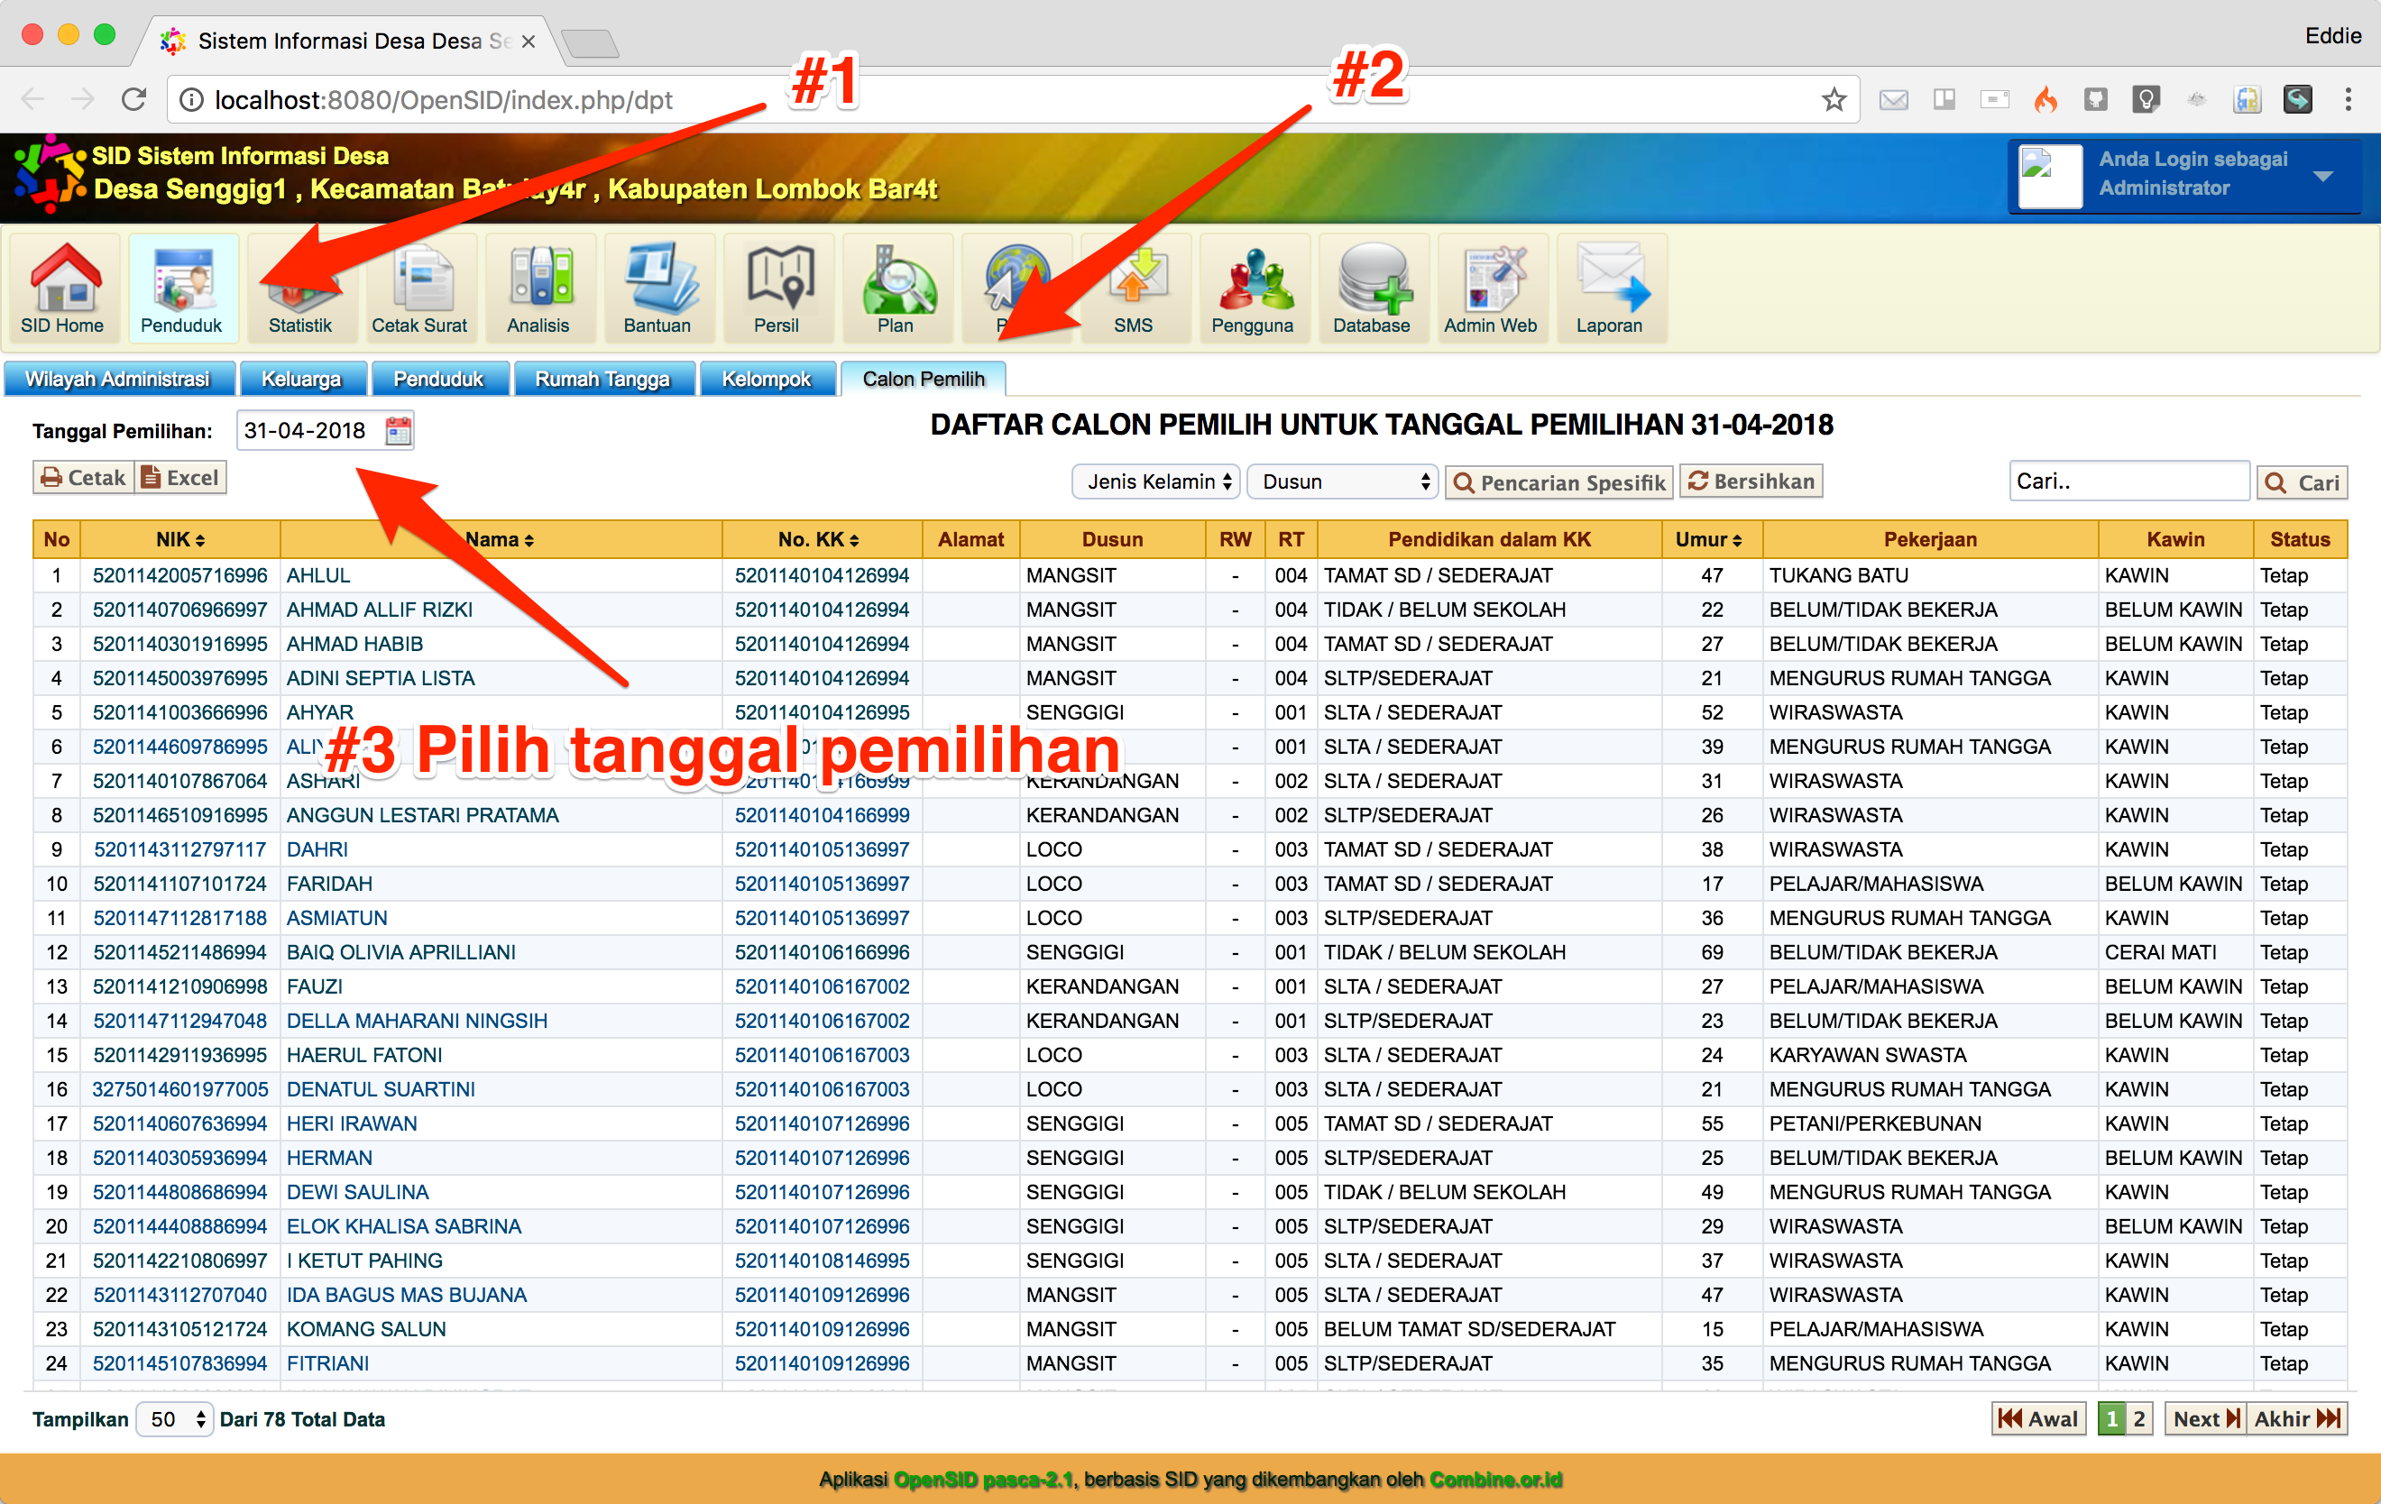Screen dimensions: 2381x1504
Task: Click the SMS module icon
Action: coord(1135,288)
